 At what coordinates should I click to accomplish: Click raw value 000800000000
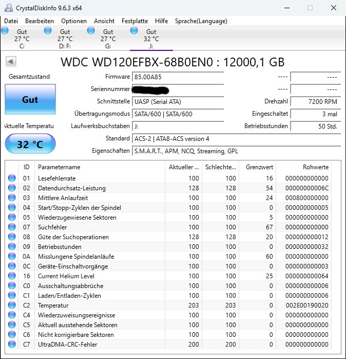(x=307, y=198)
